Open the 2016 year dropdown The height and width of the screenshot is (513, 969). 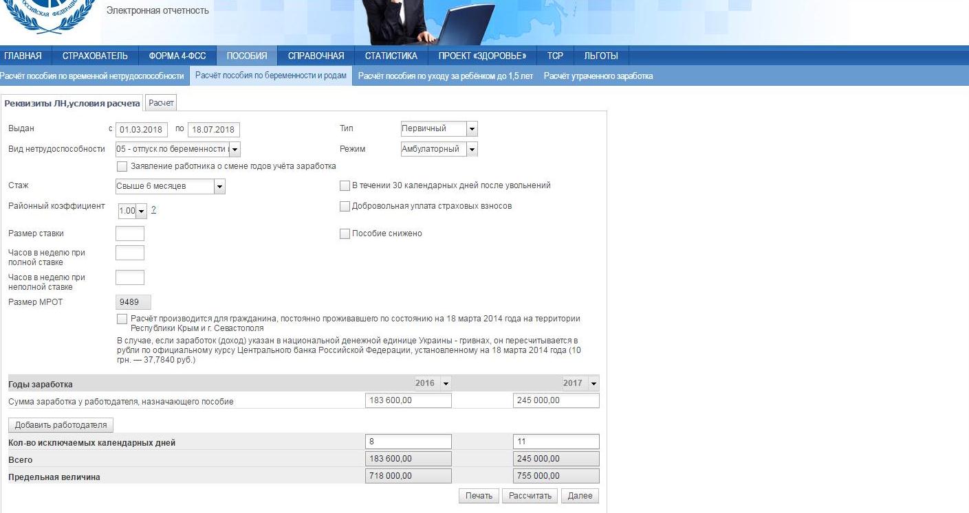point(433,383)
